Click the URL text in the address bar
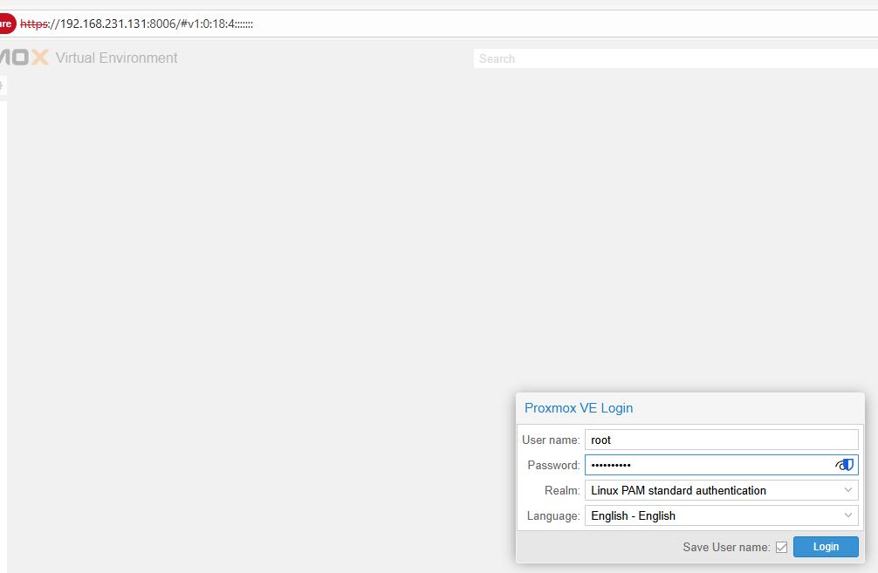The height and width of the screenshot is (573, 878). pyautogui.click(x=137, y=24)
